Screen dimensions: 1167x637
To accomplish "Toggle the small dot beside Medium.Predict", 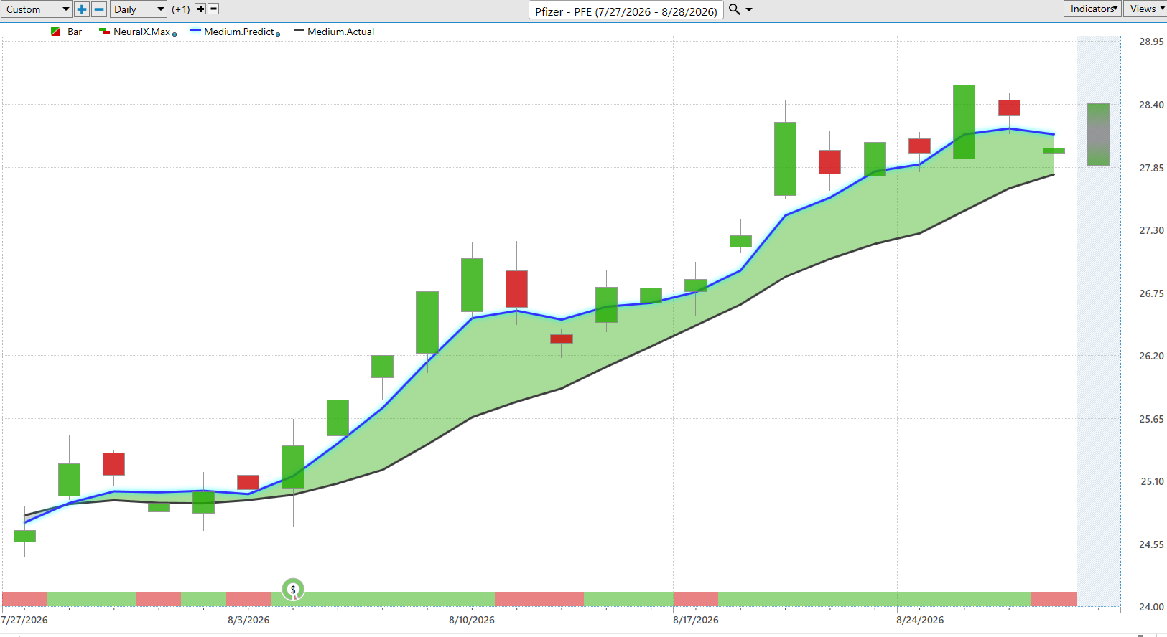I will 278,34.
